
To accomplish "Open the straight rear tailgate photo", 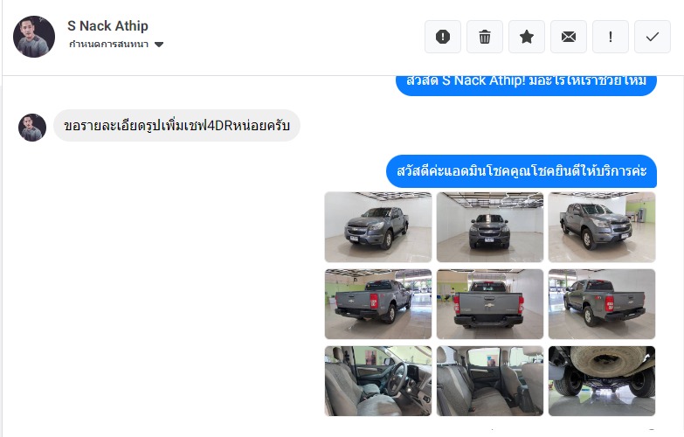I will [x=490, y=304].
